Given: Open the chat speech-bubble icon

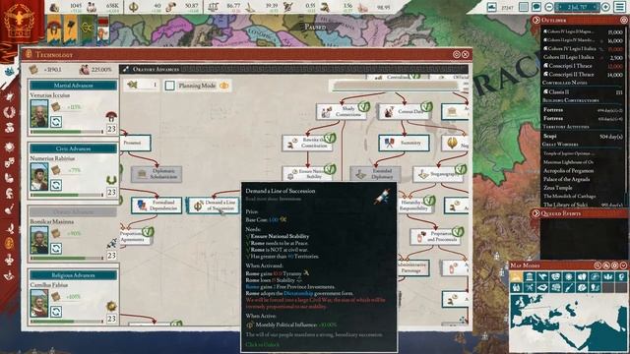Looking at the screenshot, I should [x=535, y=7].
